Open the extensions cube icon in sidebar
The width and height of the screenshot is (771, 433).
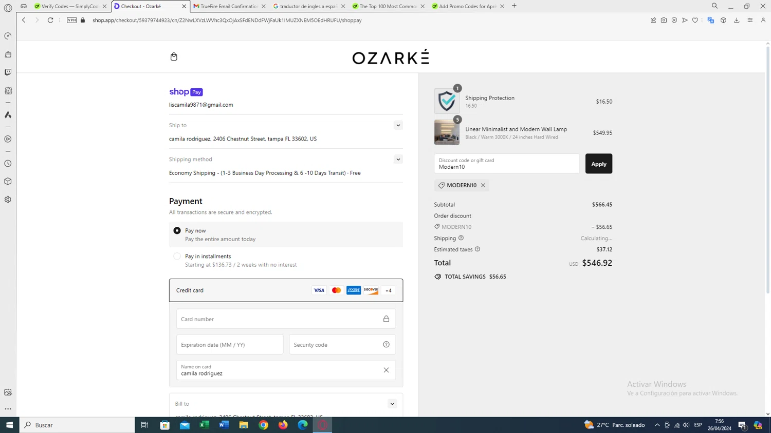[x=8, y=182]
